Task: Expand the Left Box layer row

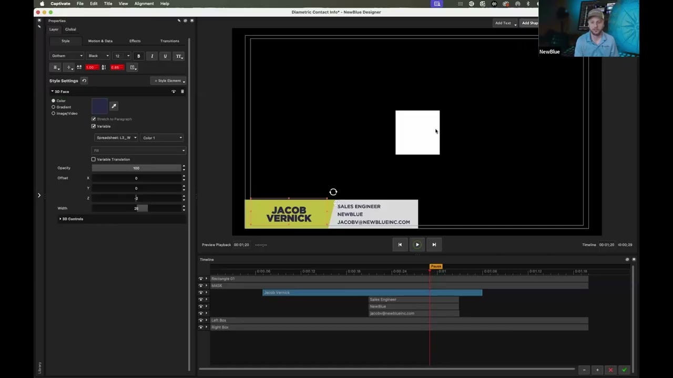Action: (x=206, y=320)
